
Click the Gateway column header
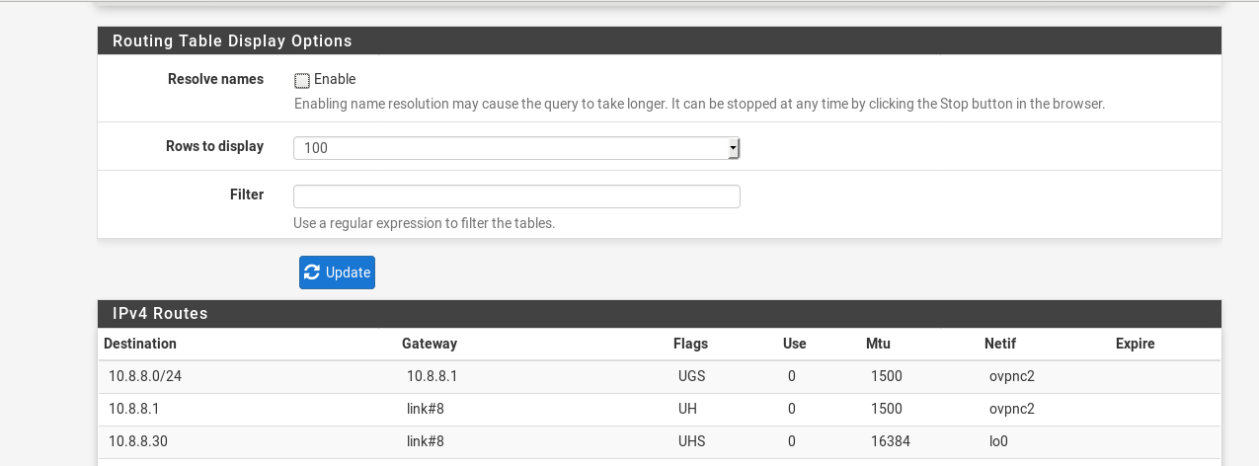(430, 344)
